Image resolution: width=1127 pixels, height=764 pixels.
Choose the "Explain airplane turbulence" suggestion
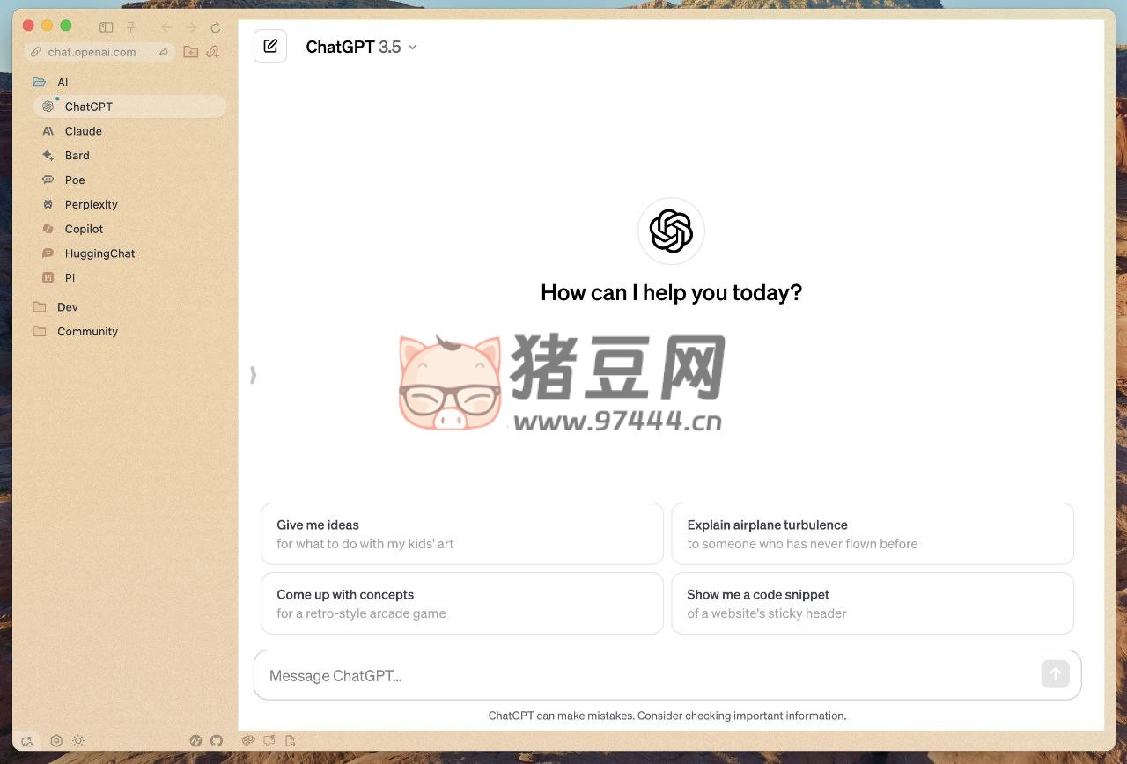coord(872,533)
